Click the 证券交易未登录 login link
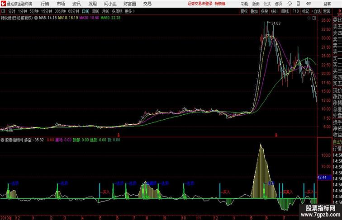The width and height of the screenshot is (342, 220). pos(200,4)
